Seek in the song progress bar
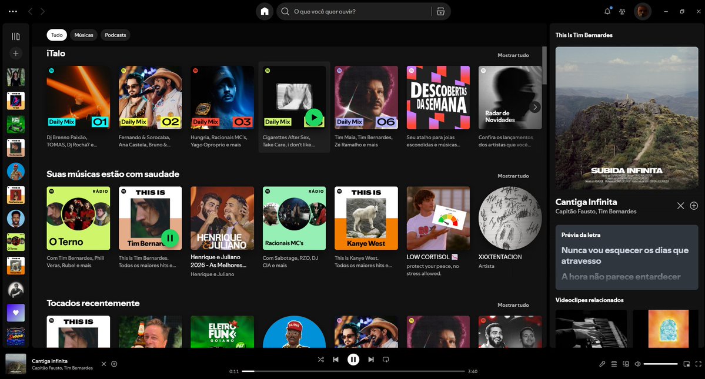 tap(353, 371)
